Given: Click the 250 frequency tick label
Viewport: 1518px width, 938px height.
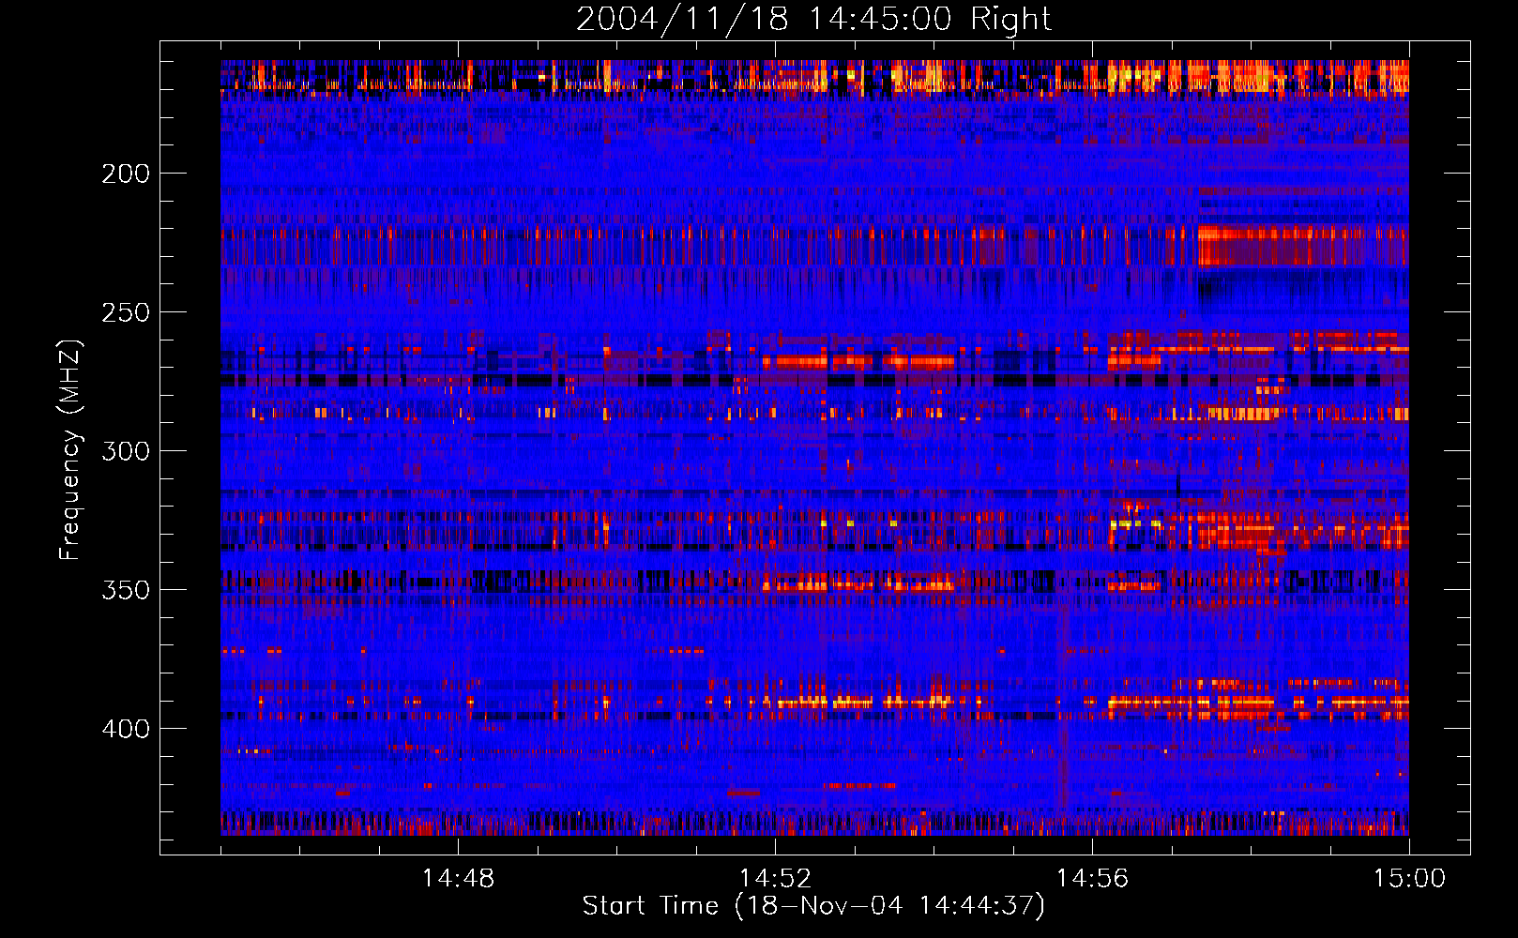Looking at the screenshot, I should [x=126, y=312].
